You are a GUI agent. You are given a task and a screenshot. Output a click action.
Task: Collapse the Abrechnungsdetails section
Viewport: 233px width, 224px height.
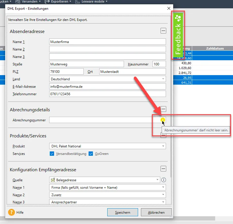click(x=163, y=109)
